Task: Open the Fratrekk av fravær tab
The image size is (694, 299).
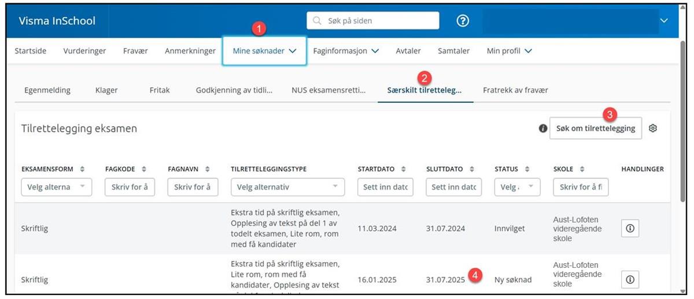Action: point(515,90)
